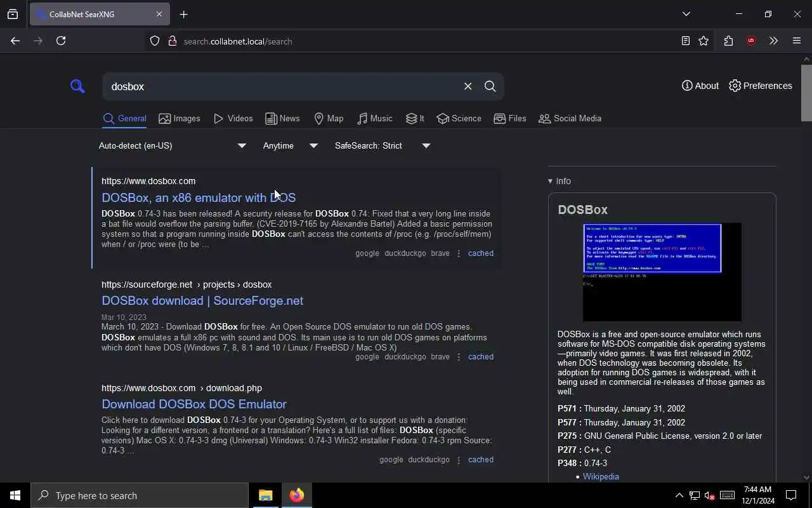
Task: Switch to the News tab
Action: (282, 119)
